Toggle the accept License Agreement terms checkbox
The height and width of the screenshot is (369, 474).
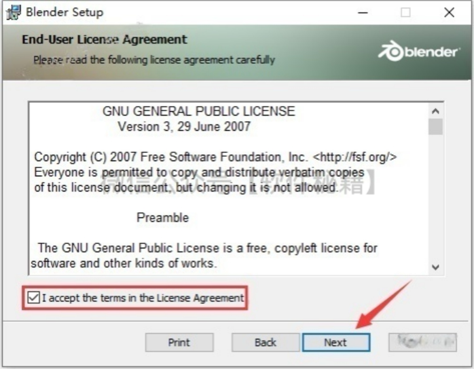(33, 298)
